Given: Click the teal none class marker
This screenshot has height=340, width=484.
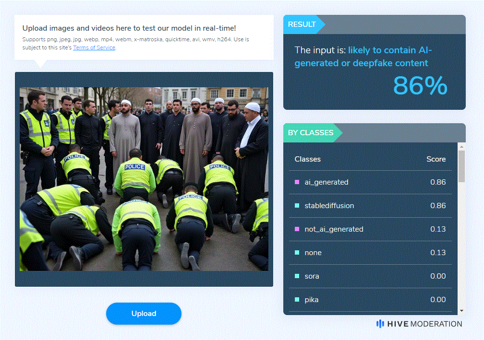Looking at the screenshot, I should click(297, 252).
